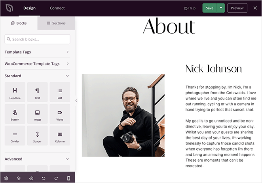Screen dimensions: 262x183
Task: Insert the Column block
Action: (60, 136)
